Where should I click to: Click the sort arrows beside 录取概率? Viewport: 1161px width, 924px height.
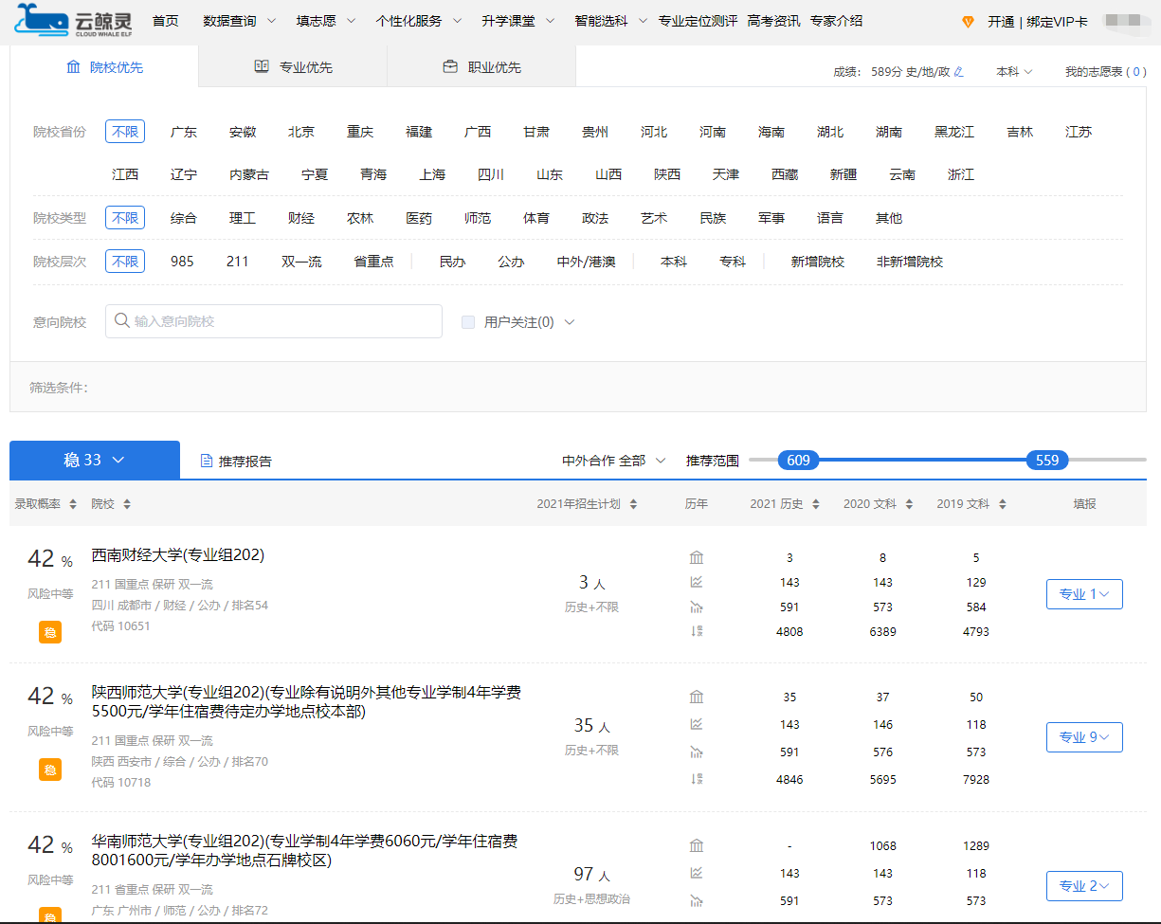(73, 504)
